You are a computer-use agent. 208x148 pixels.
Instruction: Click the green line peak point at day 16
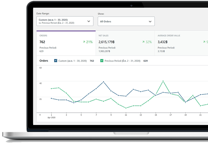pos(163,81)
